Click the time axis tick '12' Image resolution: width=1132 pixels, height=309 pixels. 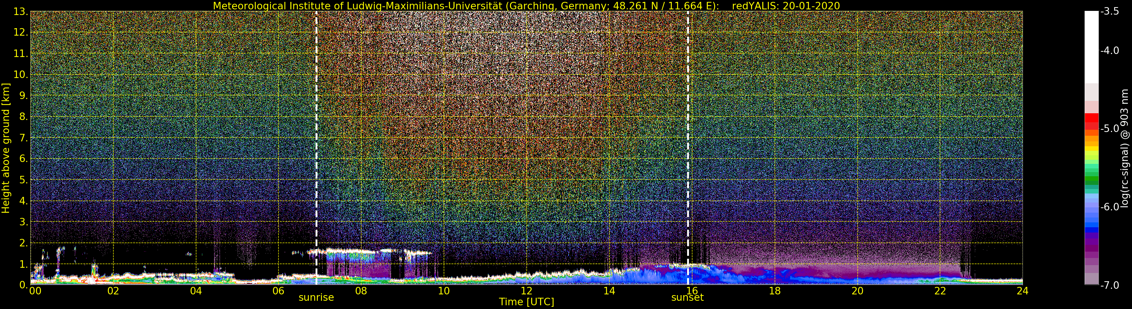pos(526,291)
